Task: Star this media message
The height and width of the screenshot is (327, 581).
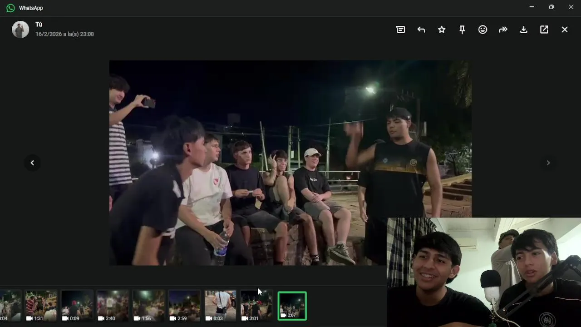Action: (442, 30)
